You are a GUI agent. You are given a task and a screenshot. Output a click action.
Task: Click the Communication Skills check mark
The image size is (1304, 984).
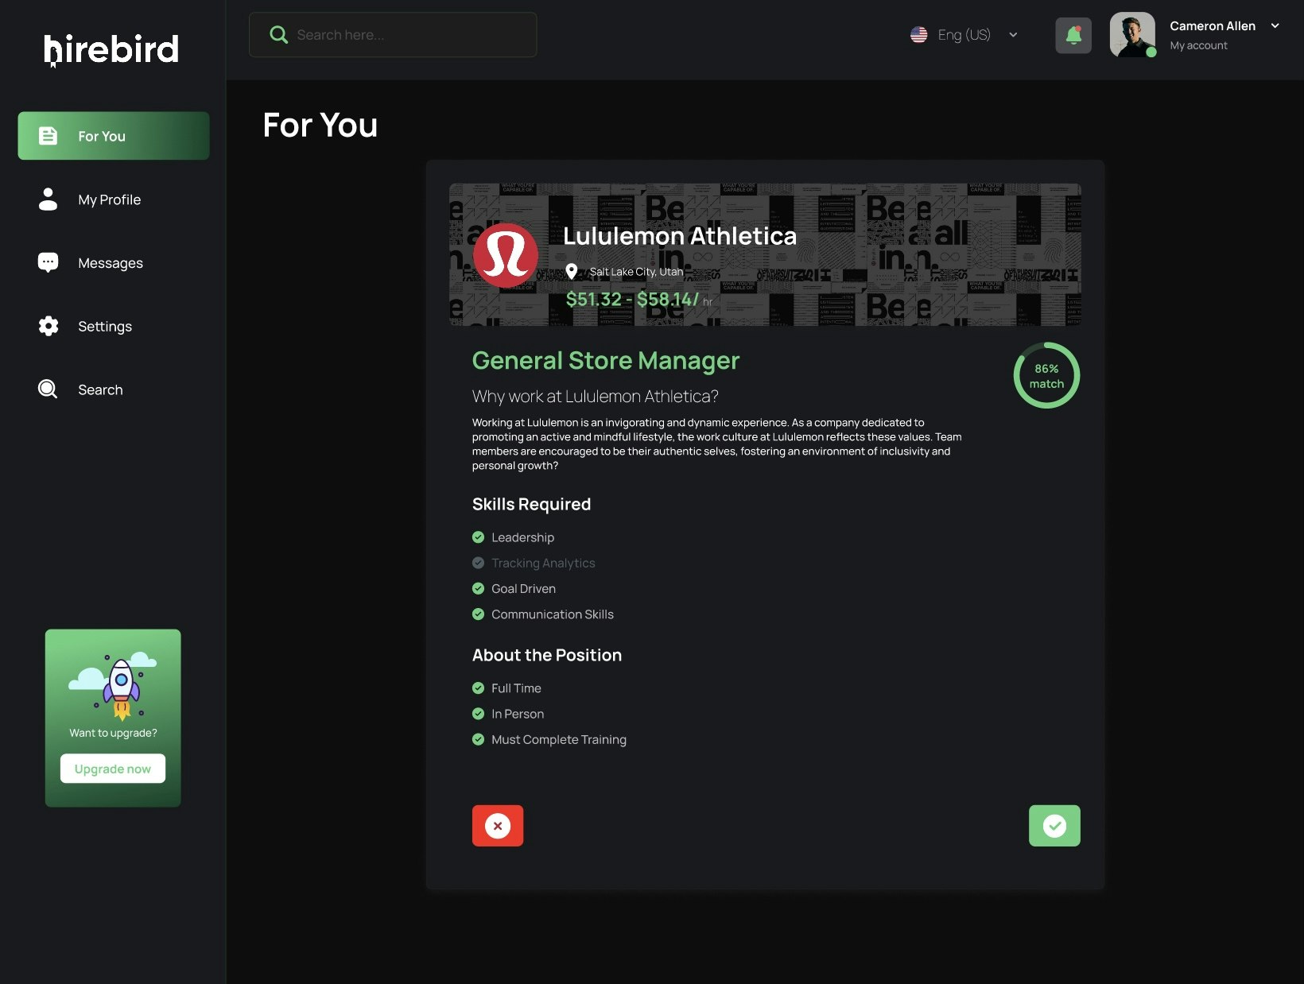click(x=478, y=614)
